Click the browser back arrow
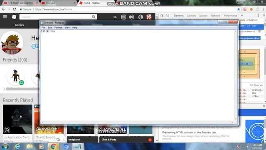266x150 pixels. tap(4, 9)
